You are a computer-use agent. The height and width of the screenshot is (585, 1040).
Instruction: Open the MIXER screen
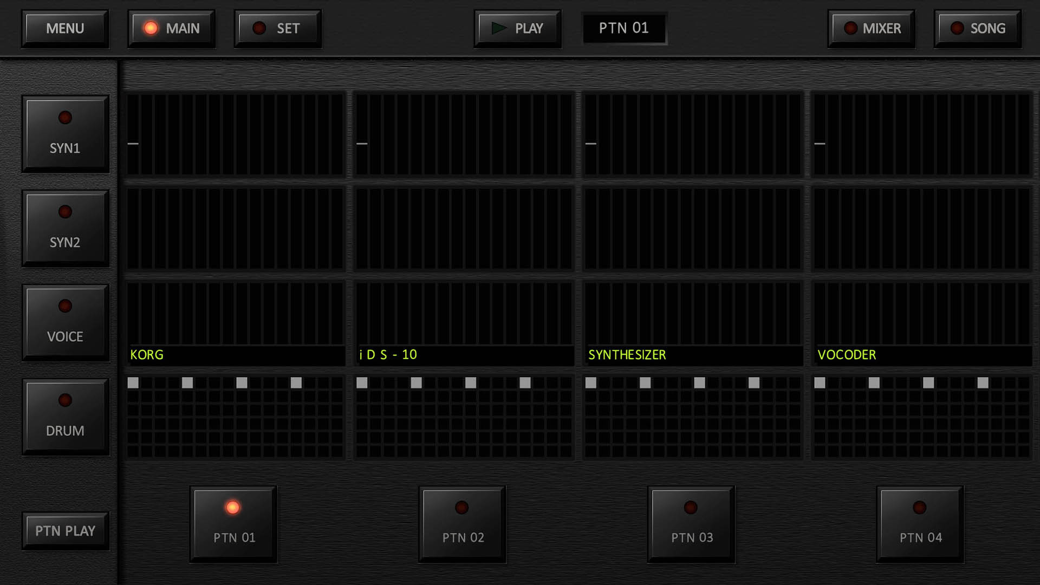[x=871, y=28]
